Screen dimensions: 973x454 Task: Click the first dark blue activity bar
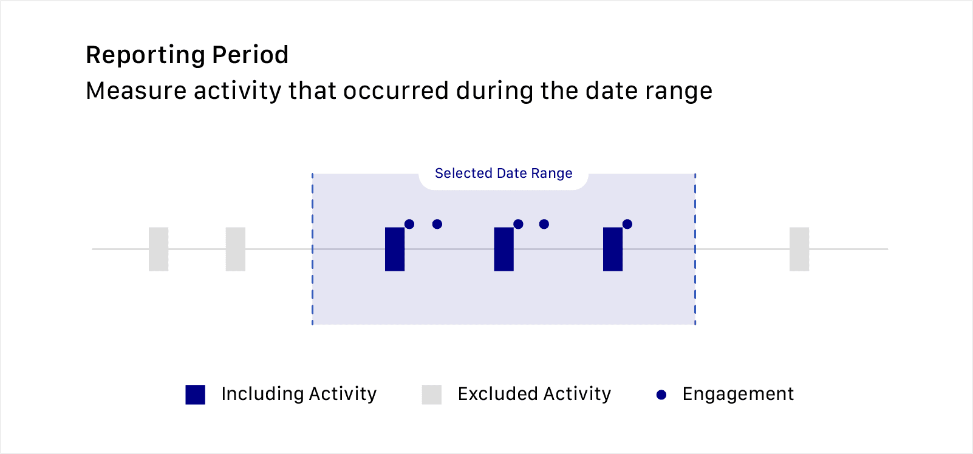pyautogui.click(x=395, y=249)
